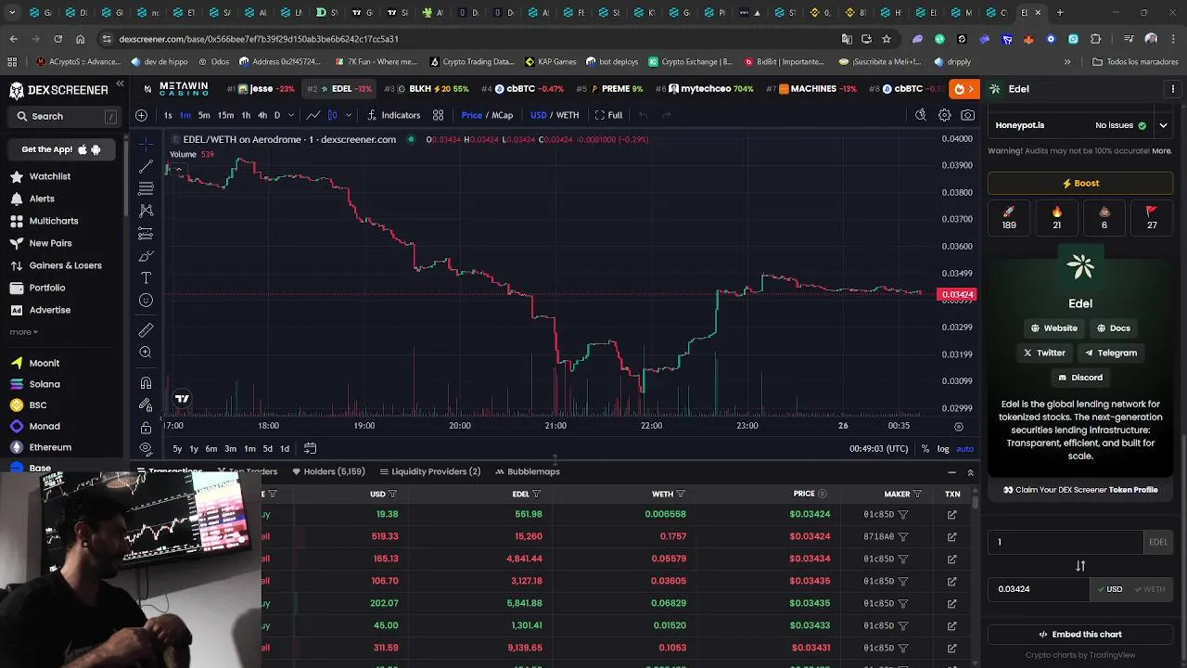Toggle percent scale on chart

[x=925, y=449]
